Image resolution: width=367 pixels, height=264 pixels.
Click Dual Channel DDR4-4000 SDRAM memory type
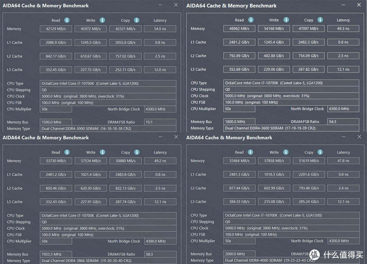point(292,261)
